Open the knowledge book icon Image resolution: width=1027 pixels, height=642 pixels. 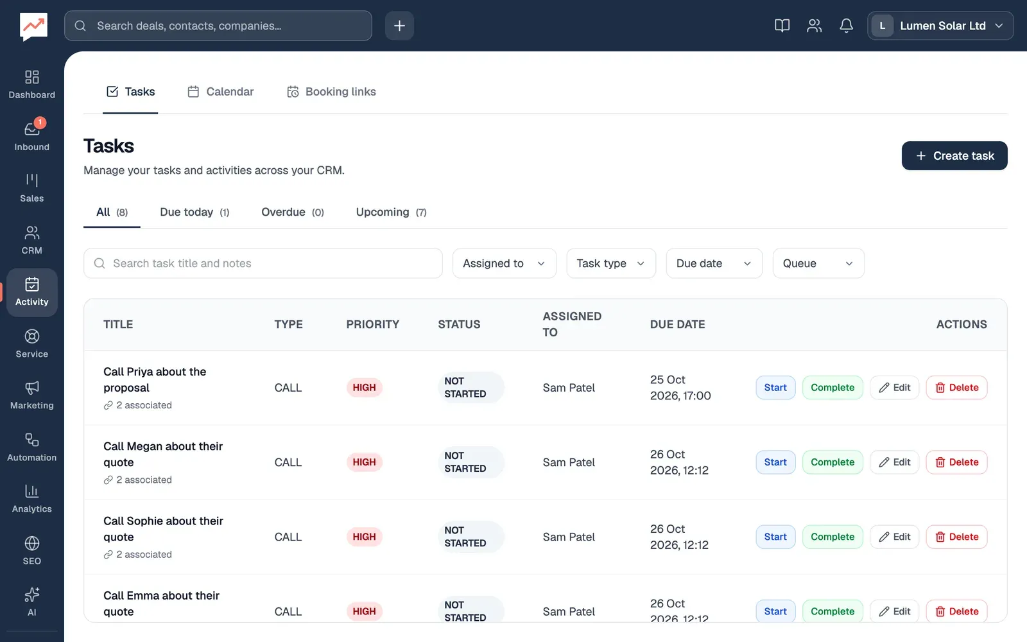click(782, 26)
